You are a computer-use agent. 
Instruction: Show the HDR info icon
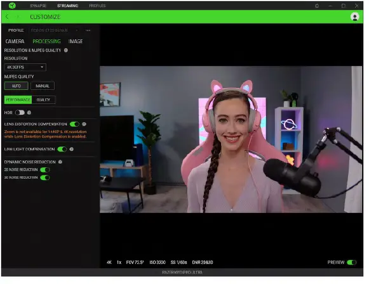[29, 112]
